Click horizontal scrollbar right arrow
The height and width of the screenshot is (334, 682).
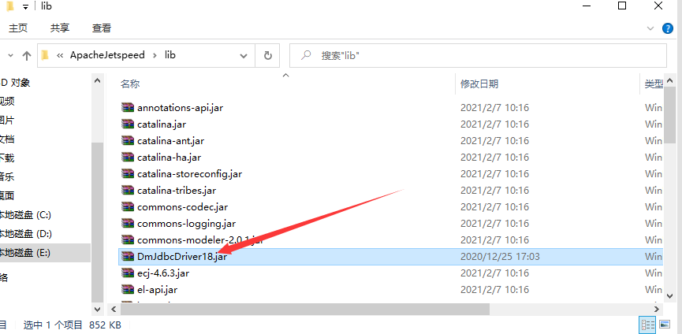pyautogui.click(x=658, y=309)
